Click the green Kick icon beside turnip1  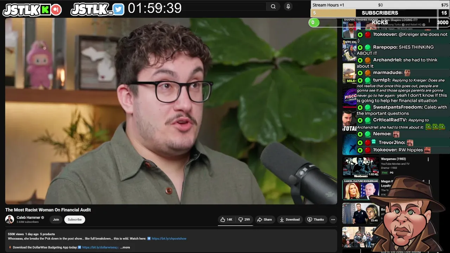(x=360, y=80)
